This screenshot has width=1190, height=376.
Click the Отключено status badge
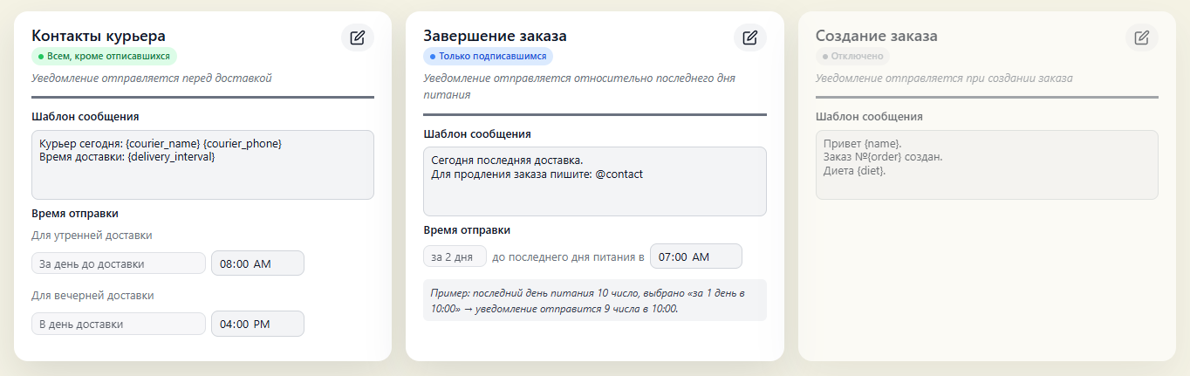pyautogui.click(x=852, y=56)
